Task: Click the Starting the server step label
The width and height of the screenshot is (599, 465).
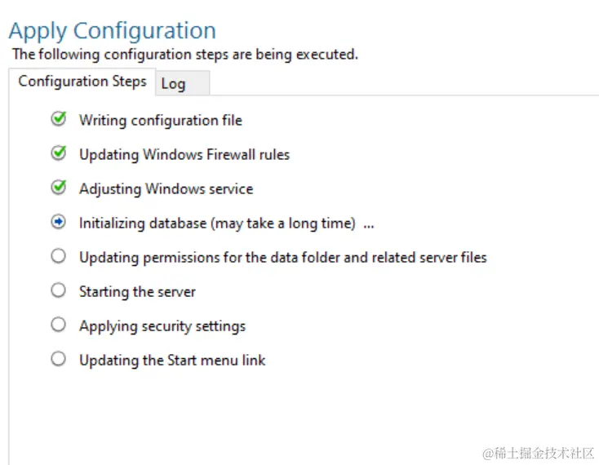Action: [138, 292]
